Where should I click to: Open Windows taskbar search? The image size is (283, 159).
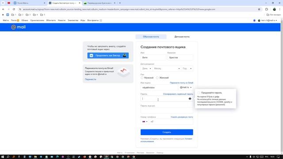point(8,157)
